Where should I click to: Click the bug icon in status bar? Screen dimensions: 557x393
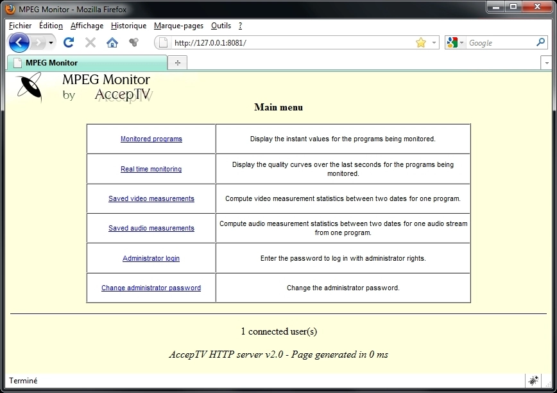click(x=533, y=380)
